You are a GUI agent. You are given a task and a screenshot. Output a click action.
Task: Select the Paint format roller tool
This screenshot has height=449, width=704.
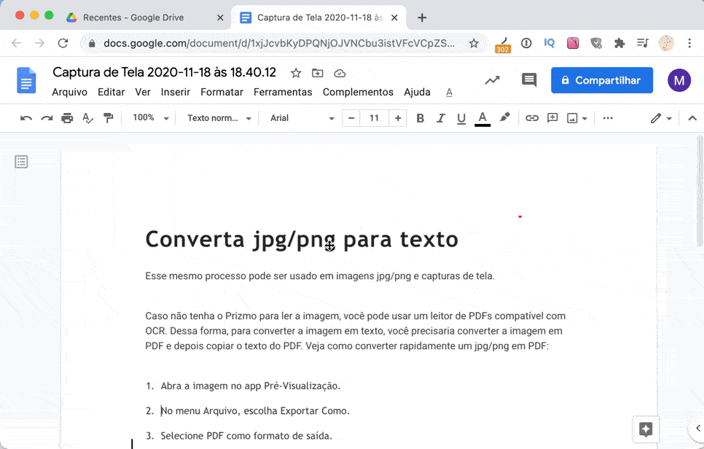(108, 118)
